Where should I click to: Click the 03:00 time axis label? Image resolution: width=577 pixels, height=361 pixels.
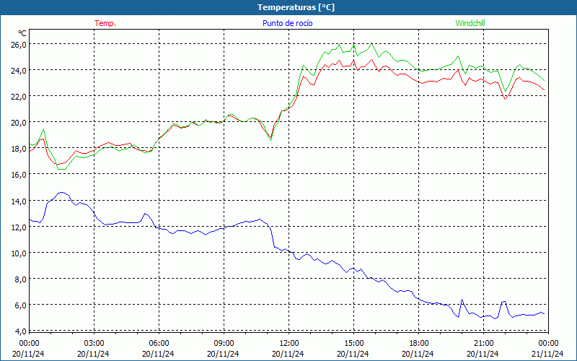[94, 344]
